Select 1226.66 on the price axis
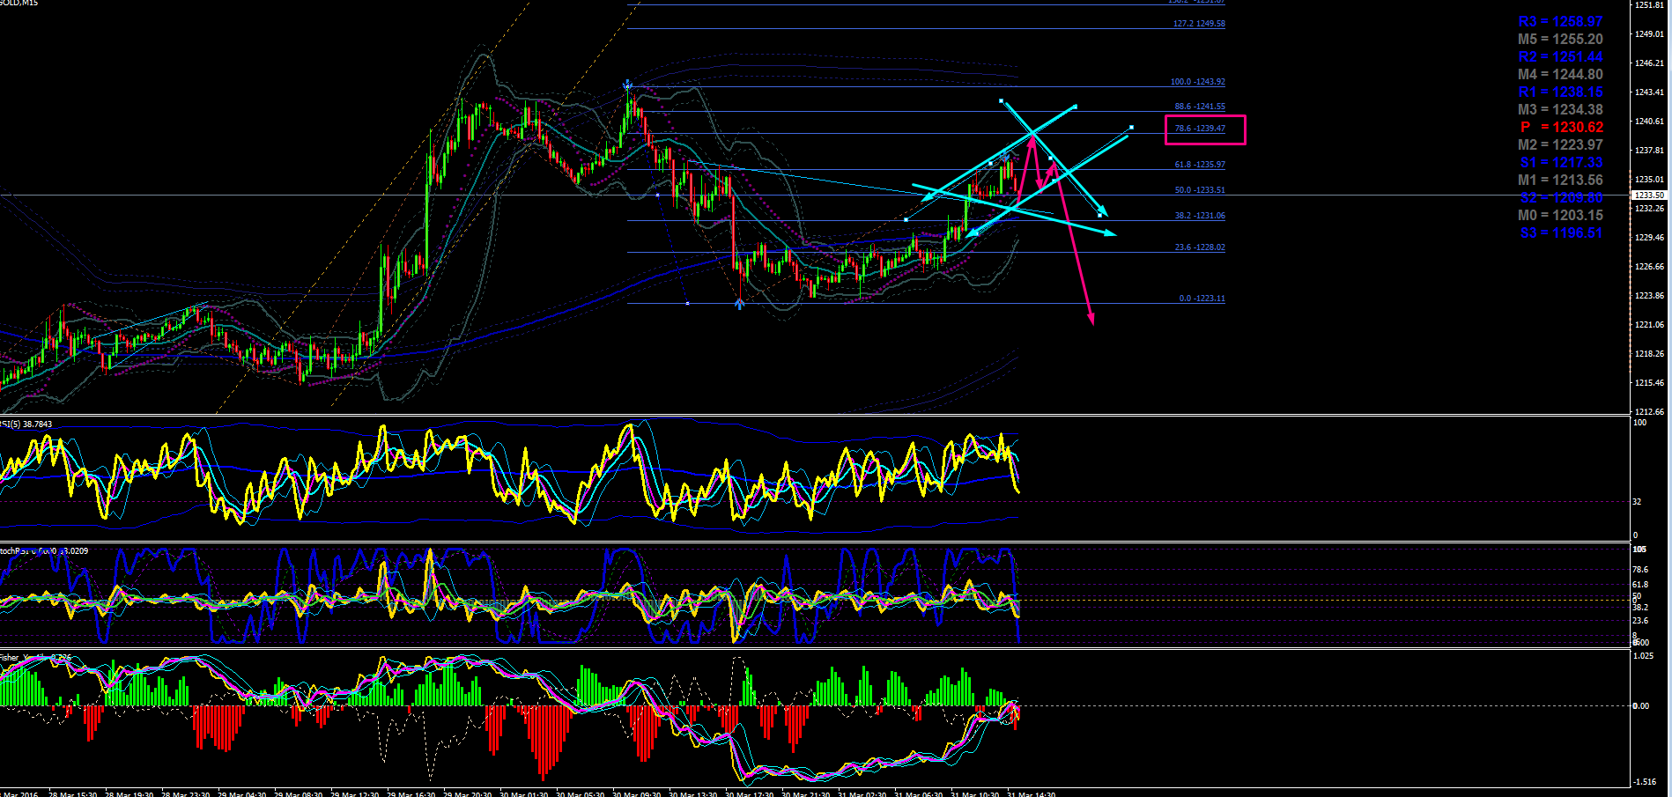The width and height of the screenshot is (1672, 797). tap(1649, 267)
